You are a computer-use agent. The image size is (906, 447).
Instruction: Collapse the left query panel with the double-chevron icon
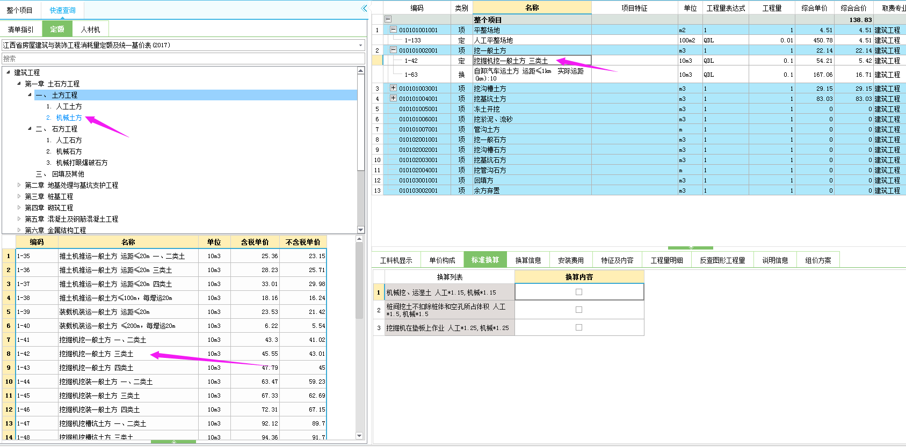364,8
